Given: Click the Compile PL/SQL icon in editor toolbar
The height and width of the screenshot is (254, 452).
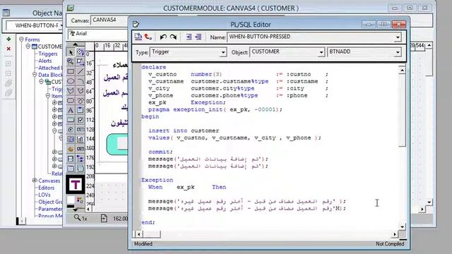Looking at the screenshot, I should tap(138, 37).
